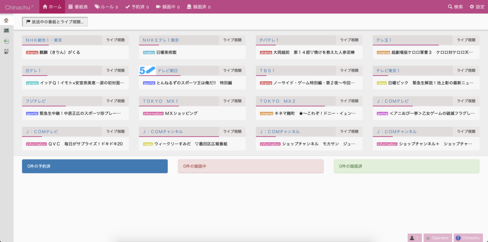Start ライブ視聴 for フジテレビ

[x=115, y=101]
